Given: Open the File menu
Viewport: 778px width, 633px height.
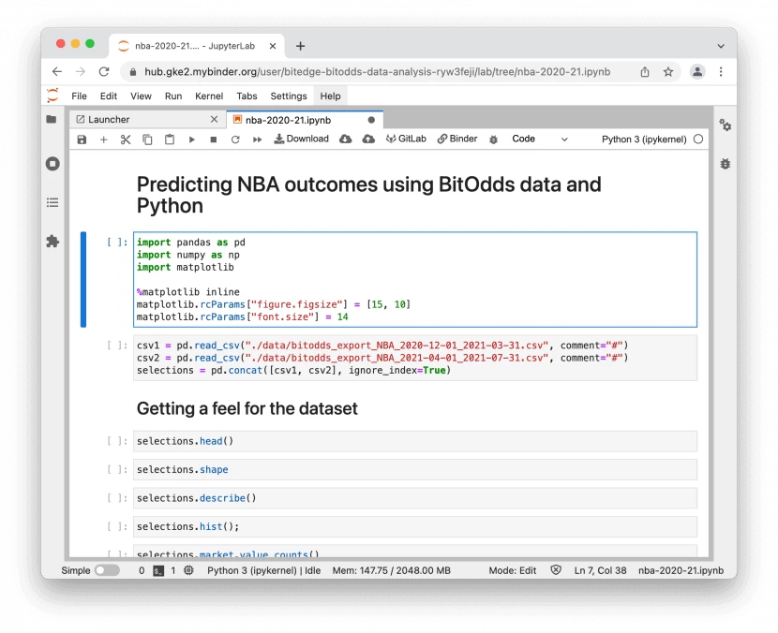Looking at the screenshot, I should pyautogui.click(x=79, y=96).
